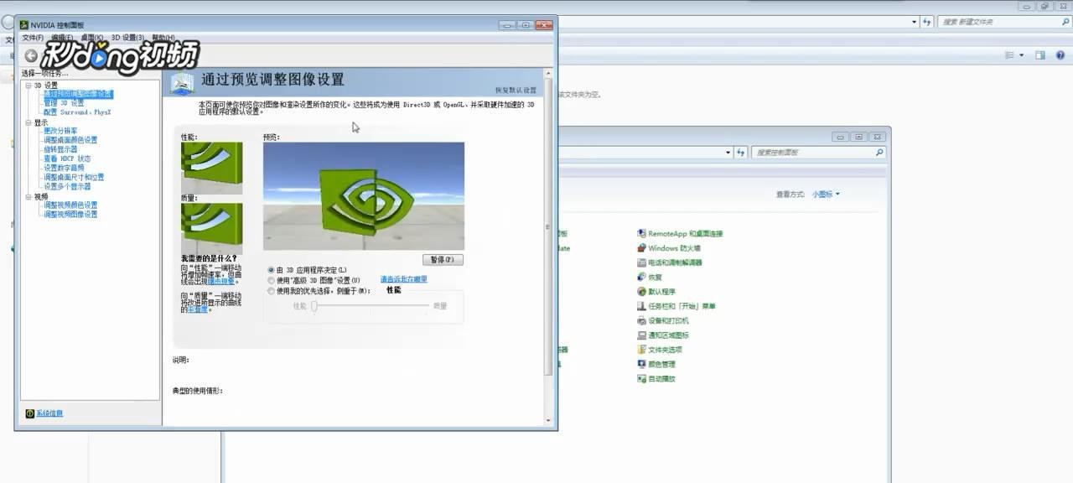Click 恢复默认设置 link
Image resolution: width=1073 pixels, height=483 pixels.
pos(516,90)
